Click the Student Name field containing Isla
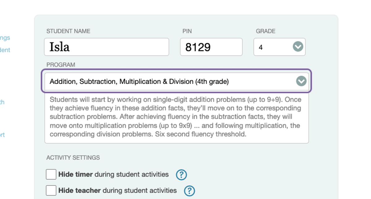Image resolution: width=371 pixels, height=199 pixels. coord(106,47)
